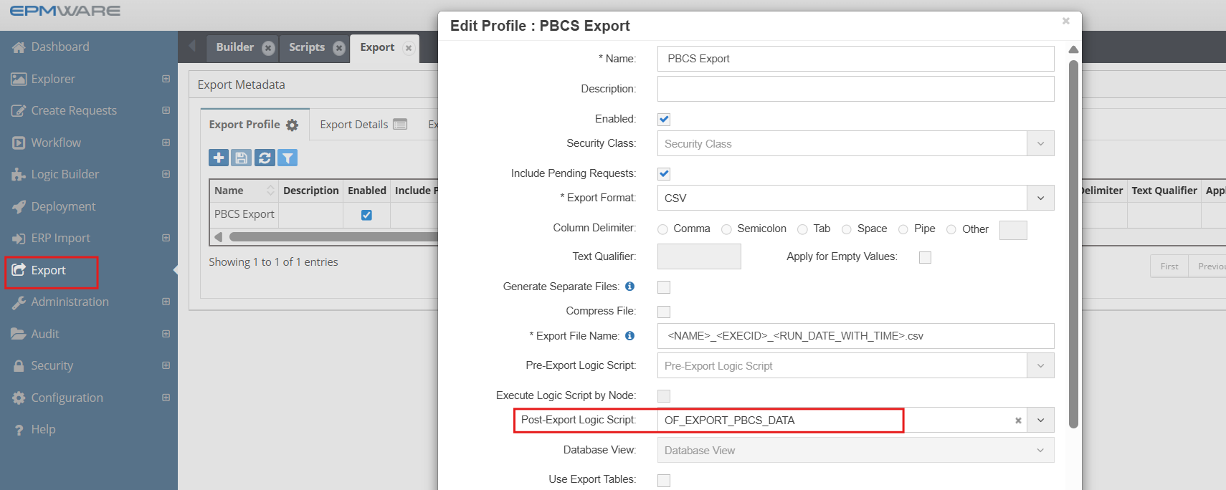Close the Builder tab with its X icon
The height and width of the screenshot is (490, 1226).
coord(268,48)
